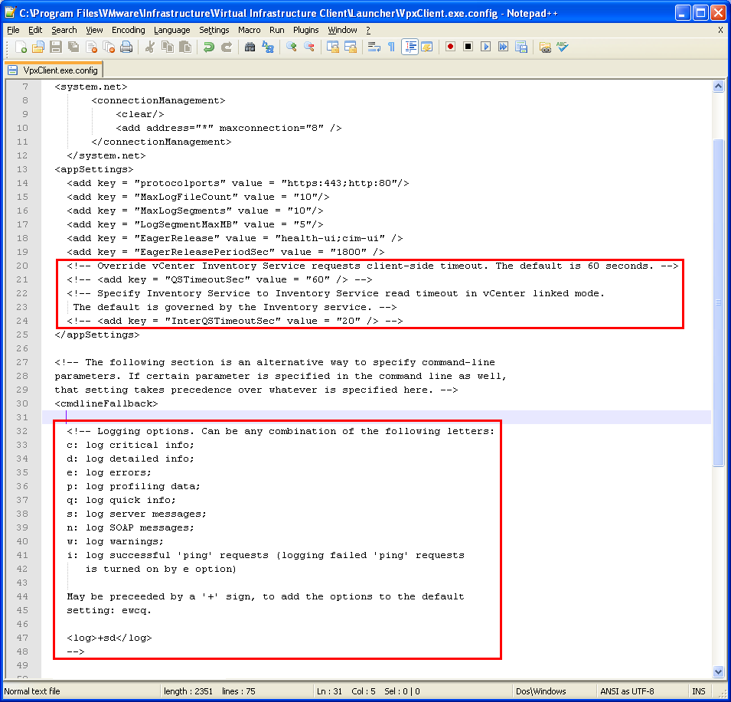Open the Encoding menu
Screen dimensions: 731x702
[x=128, y=30]
